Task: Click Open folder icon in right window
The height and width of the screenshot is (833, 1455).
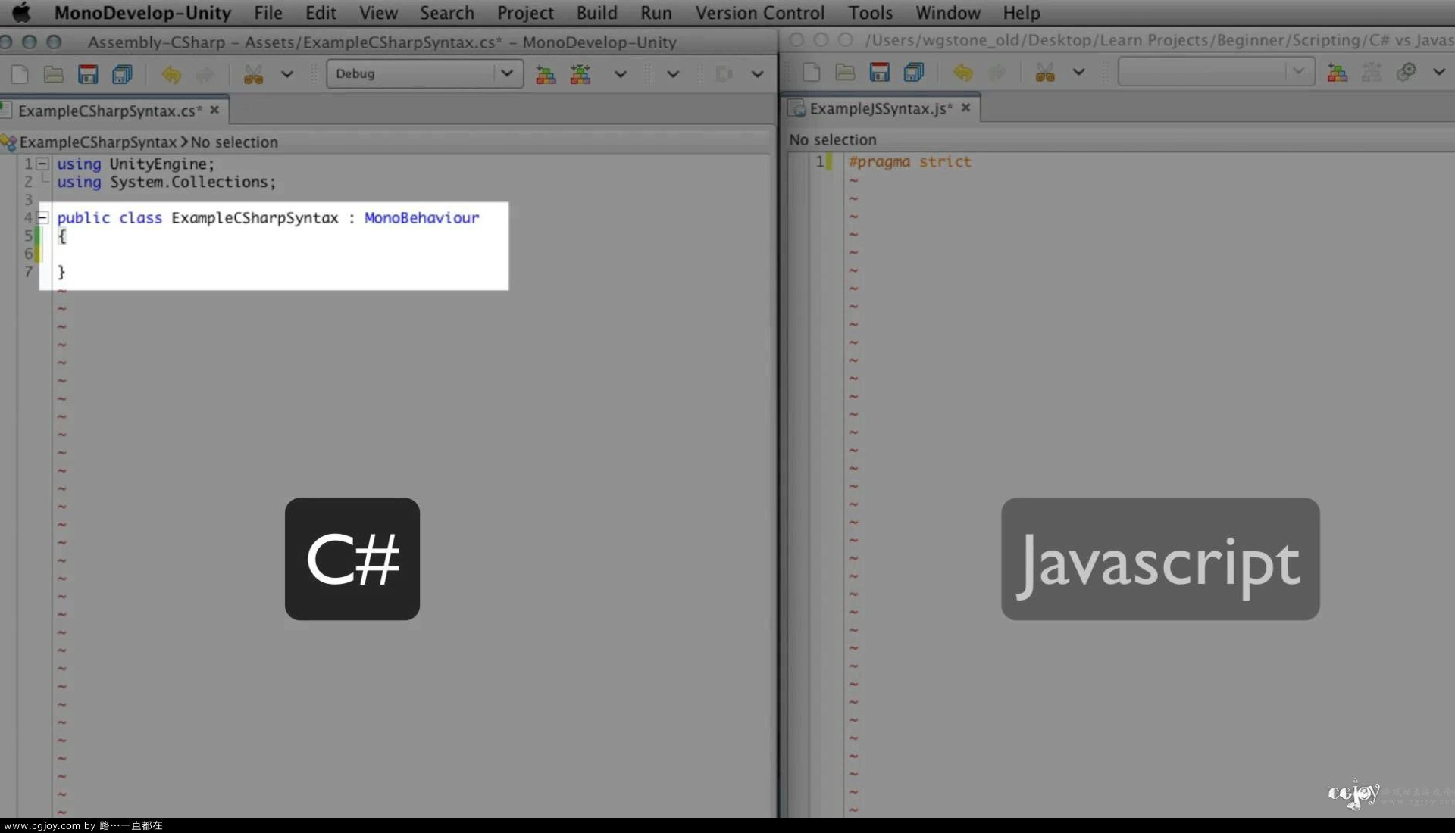Action: click(x=845, y=73)
